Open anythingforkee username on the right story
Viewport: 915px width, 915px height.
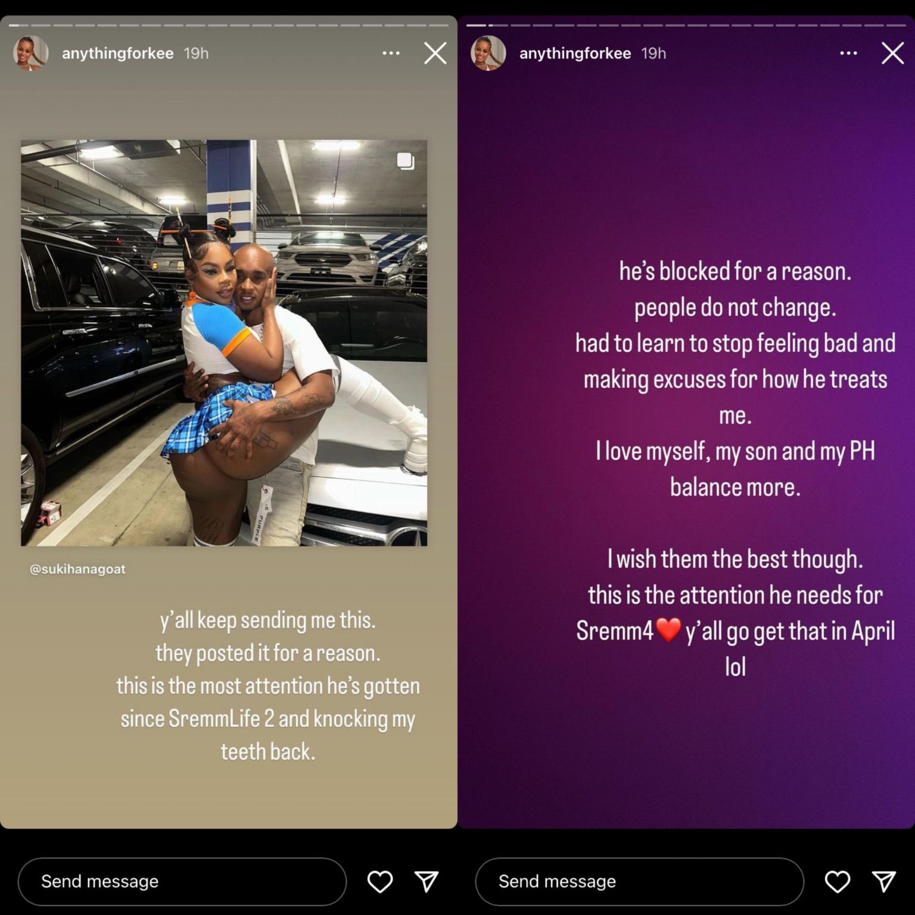click(x=575, y=53)
